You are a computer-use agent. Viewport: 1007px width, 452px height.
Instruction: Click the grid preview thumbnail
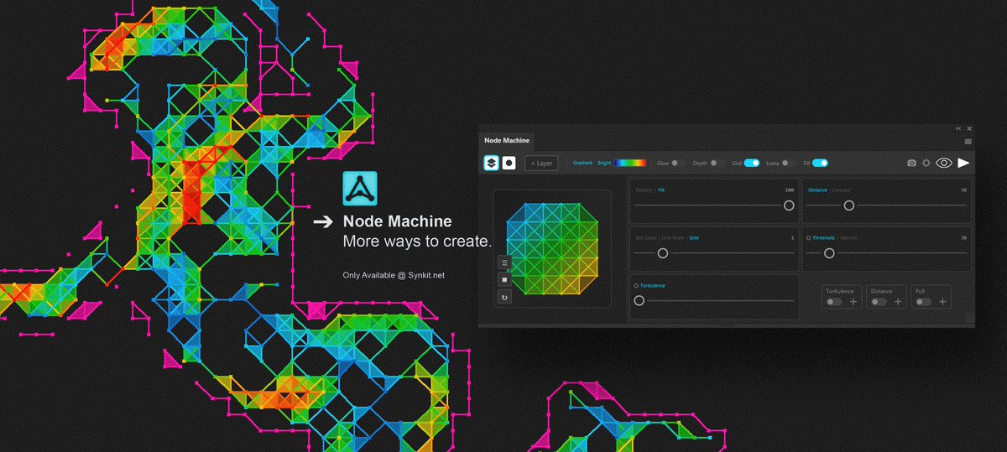553,248
